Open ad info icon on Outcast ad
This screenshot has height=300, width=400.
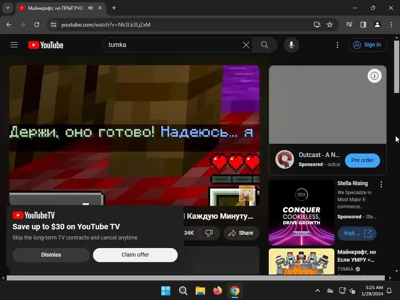tap(374, 76)
